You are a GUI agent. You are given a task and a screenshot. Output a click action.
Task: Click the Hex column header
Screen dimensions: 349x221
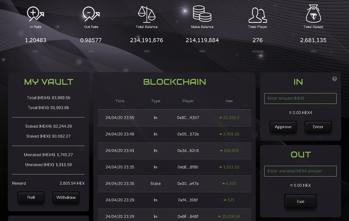click(229, 101)
